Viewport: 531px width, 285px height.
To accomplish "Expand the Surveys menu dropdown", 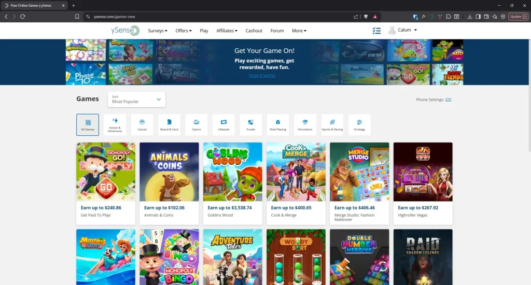I will click(x=158, y=31).
